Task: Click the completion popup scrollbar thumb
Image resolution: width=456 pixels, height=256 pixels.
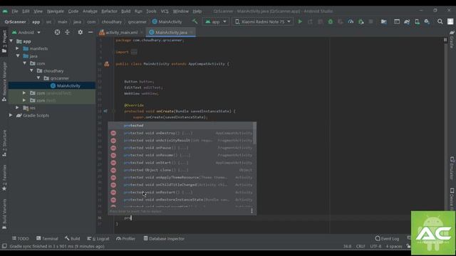Action: point(255,133)
